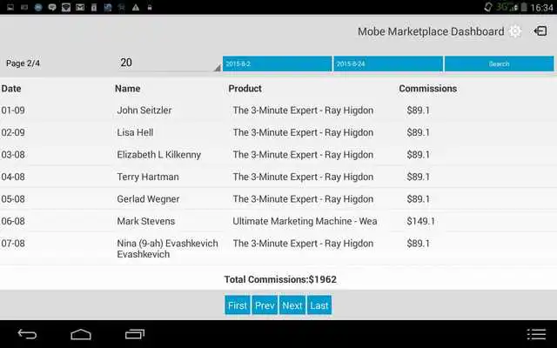Click the Date column header
Image resolution: width=557 pixels, height=348 pixels.
(11, 89)
